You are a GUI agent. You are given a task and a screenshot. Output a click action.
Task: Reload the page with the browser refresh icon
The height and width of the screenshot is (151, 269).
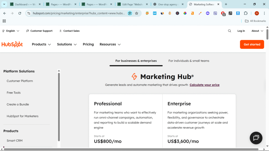(x=20, y=13)
